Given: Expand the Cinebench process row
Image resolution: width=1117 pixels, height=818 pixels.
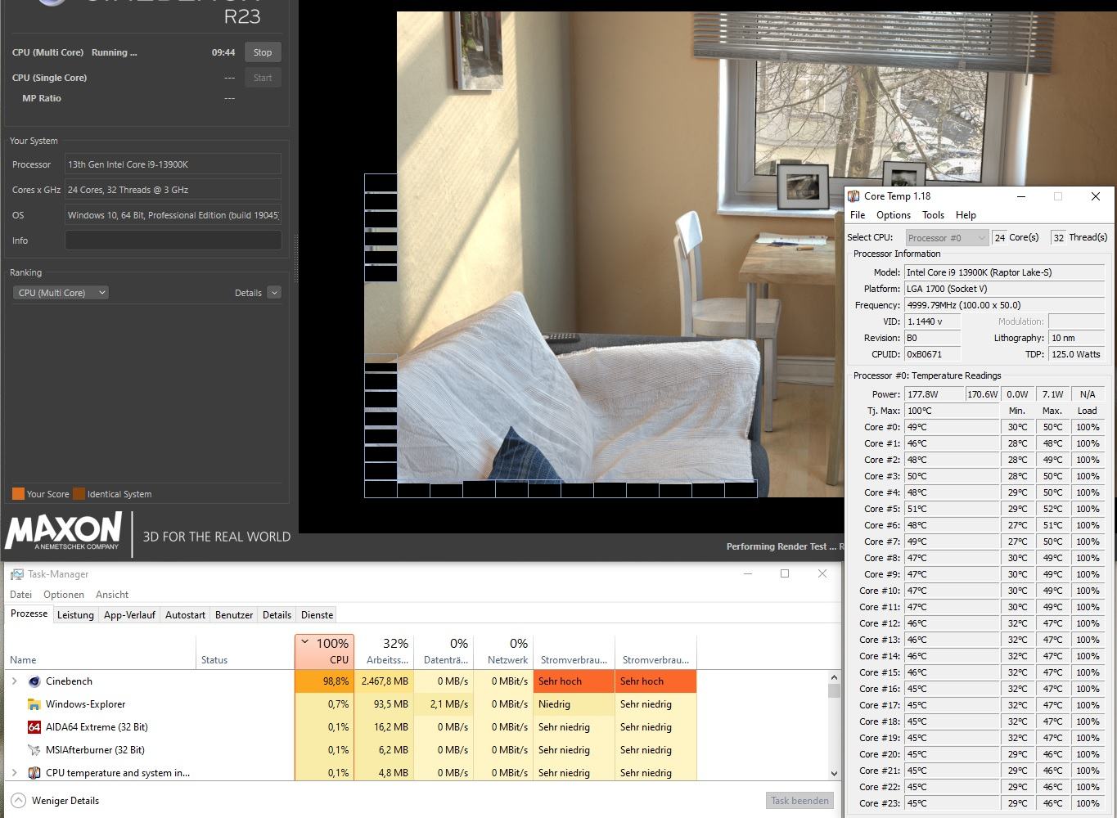Looking at the screenshot, I should [14, 681].
